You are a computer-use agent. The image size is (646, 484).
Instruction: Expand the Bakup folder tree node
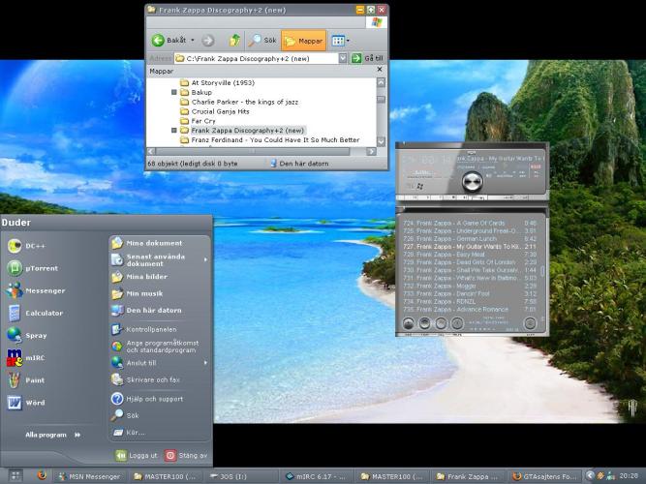(x=174, y=92)
